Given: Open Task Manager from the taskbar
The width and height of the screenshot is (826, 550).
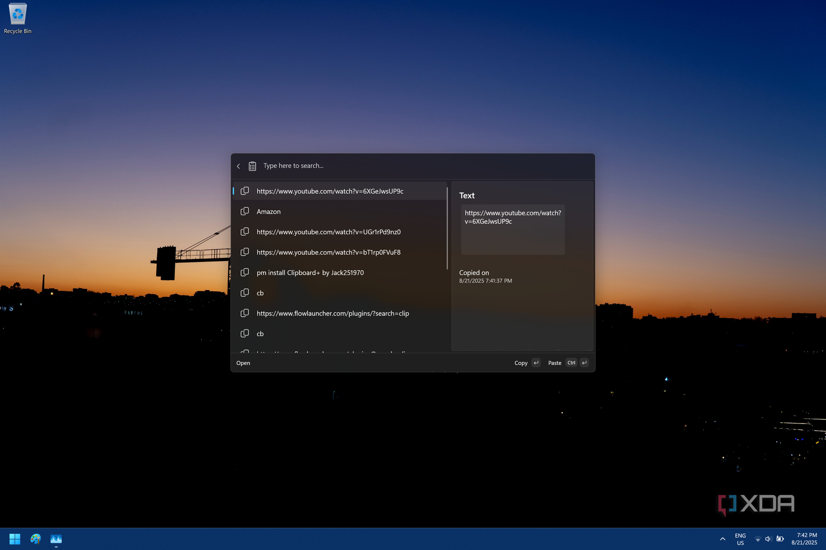Looking at the screenshot, I should pyautogui.click(x=56, y=538).
